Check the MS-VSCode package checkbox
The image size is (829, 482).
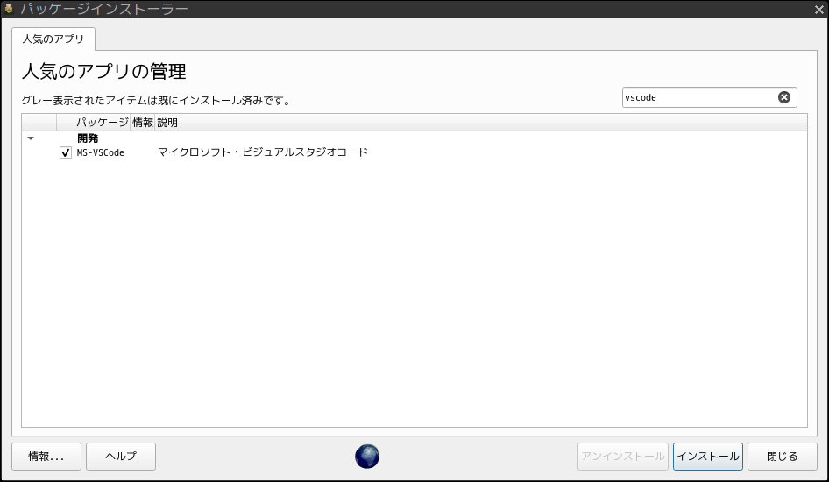tap(66, 152)
